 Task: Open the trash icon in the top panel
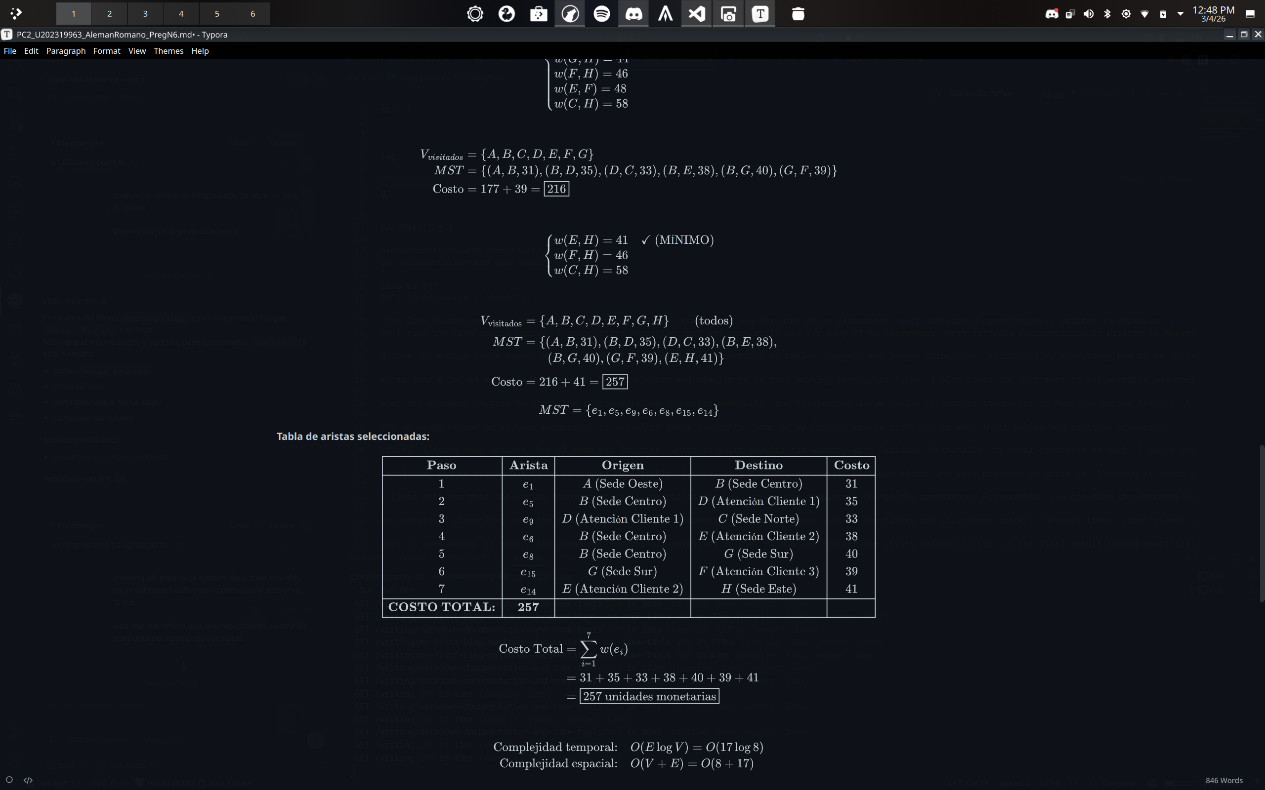[x=798, y=14]
